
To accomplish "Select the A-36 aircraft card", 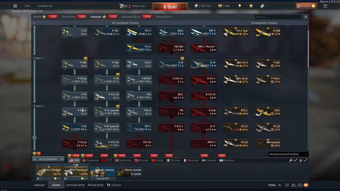I will [171, 64].
